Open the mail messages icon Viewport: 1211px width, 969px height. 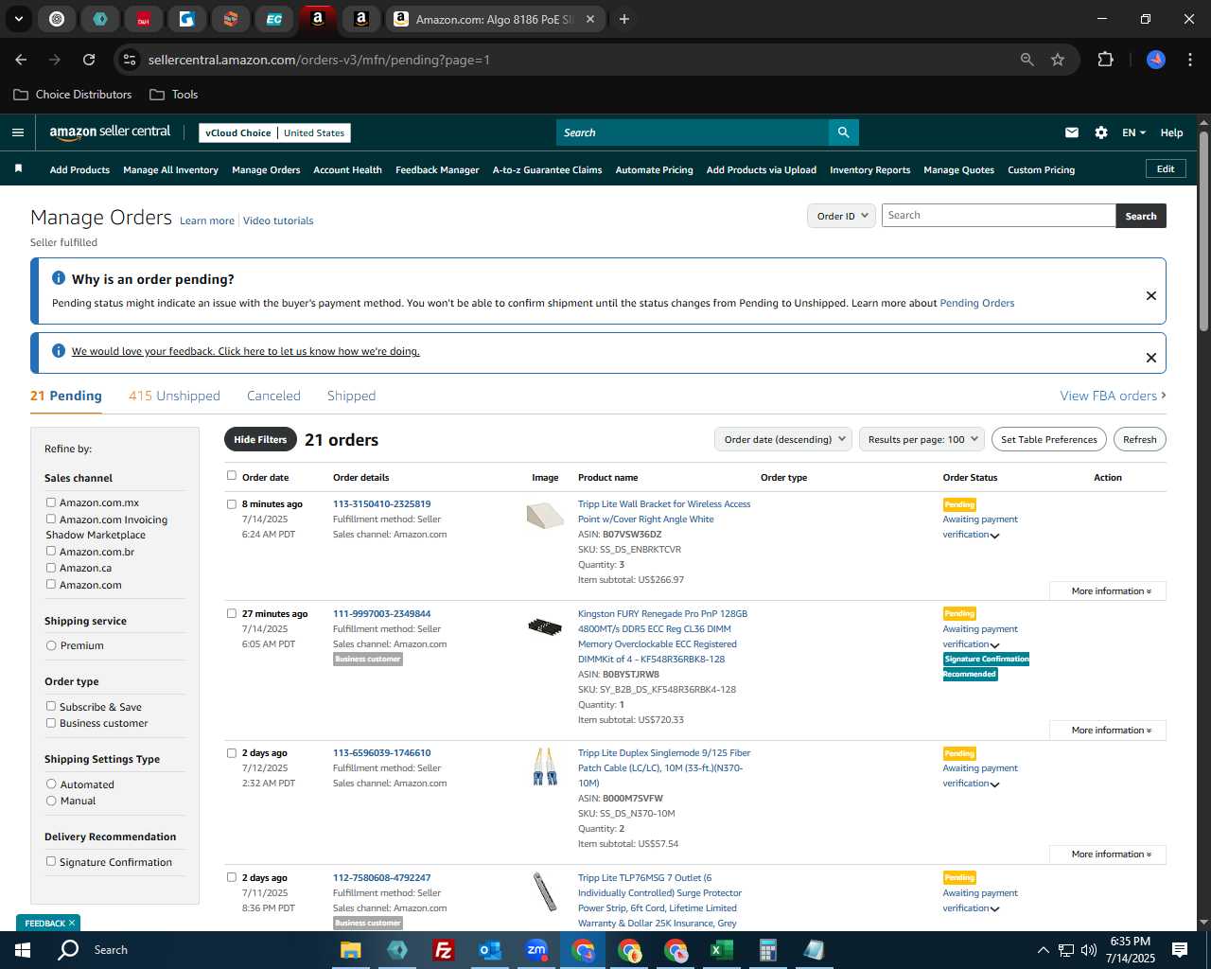click(1072, 132)
